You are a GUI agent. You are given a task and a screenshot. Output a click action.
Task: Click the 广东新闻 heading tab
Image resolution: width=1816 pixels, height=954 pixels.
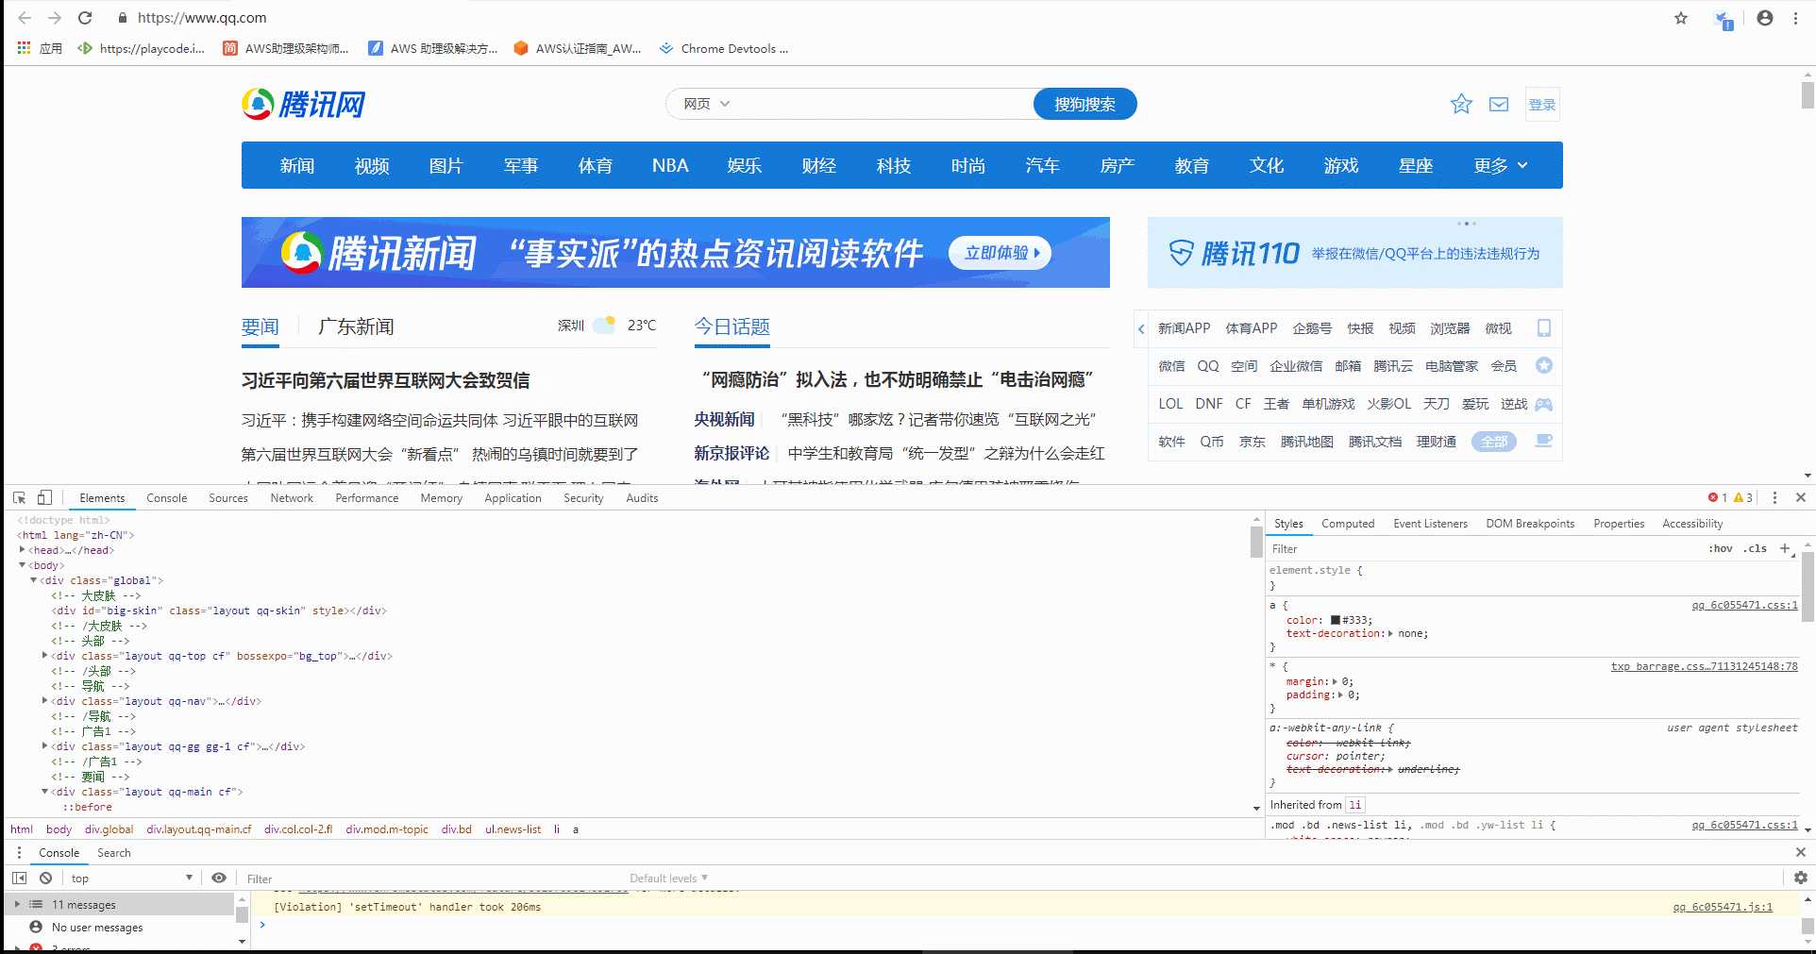click(356, 326)
